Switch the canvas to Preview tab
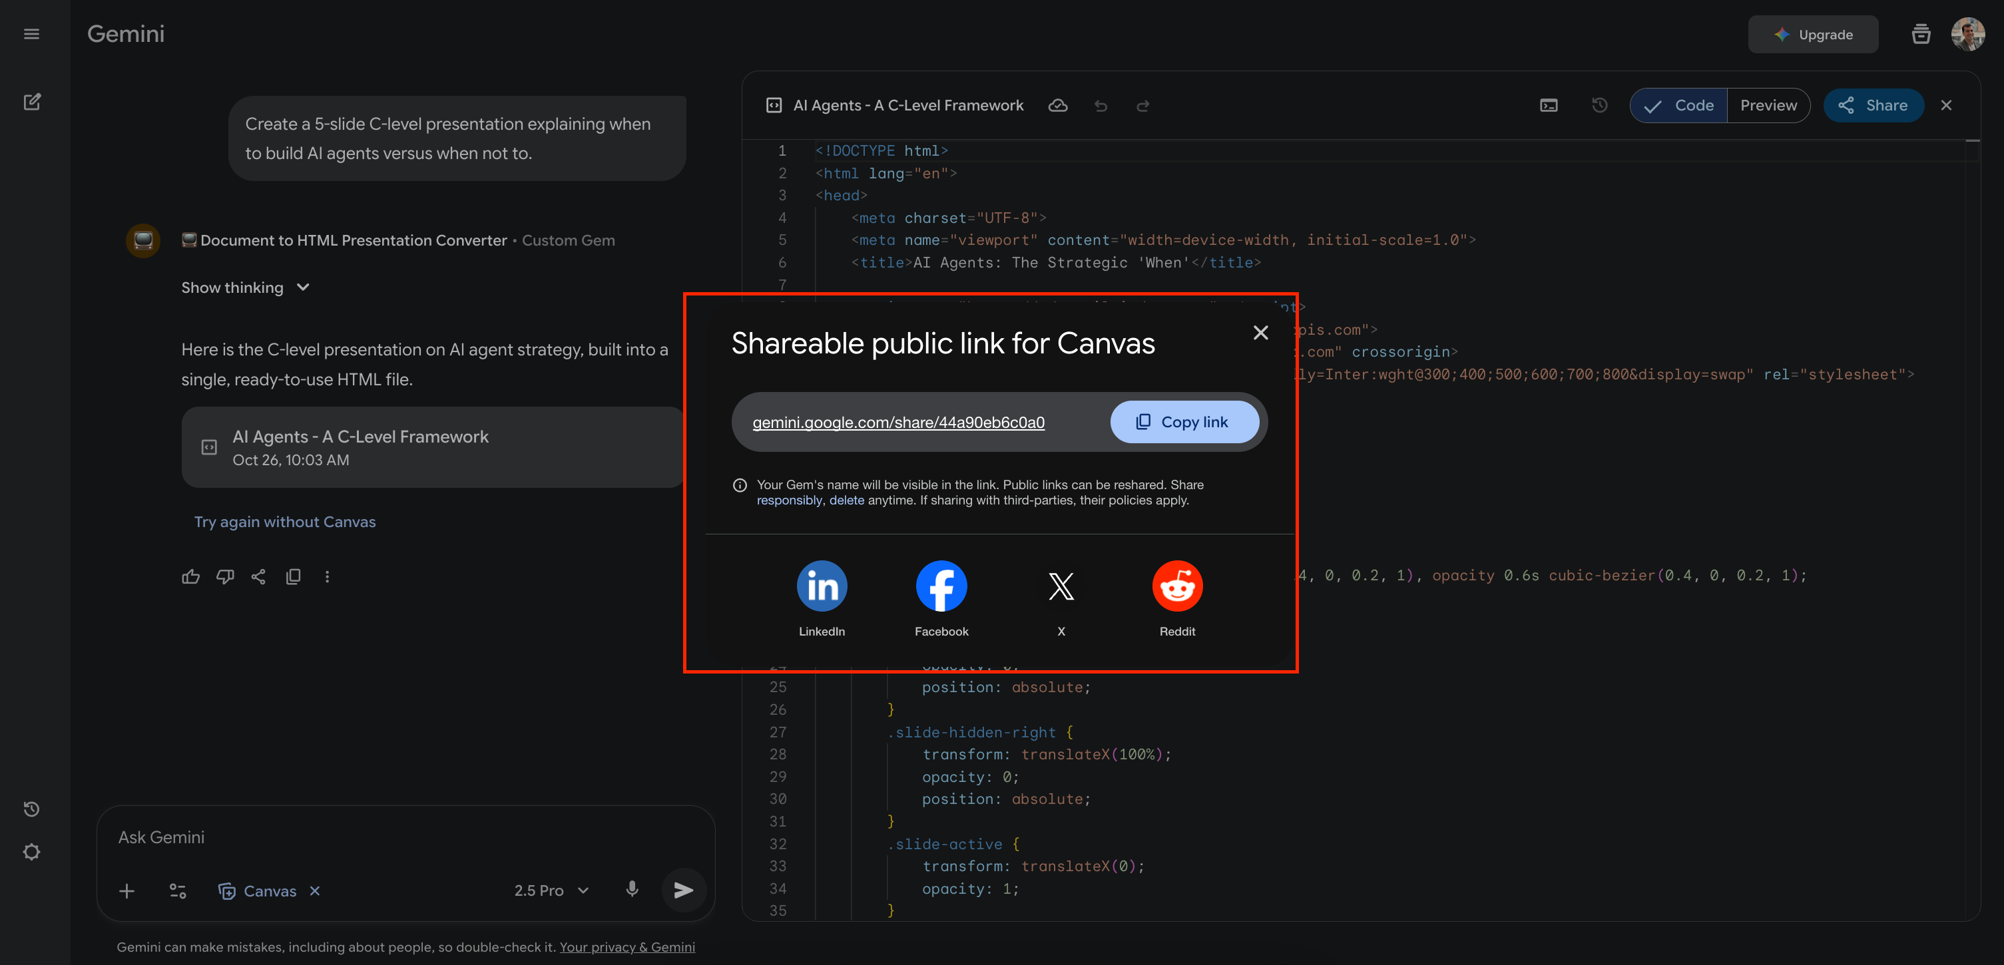The width and height of the screenshot is (2004, 965). pos(1768,105)
